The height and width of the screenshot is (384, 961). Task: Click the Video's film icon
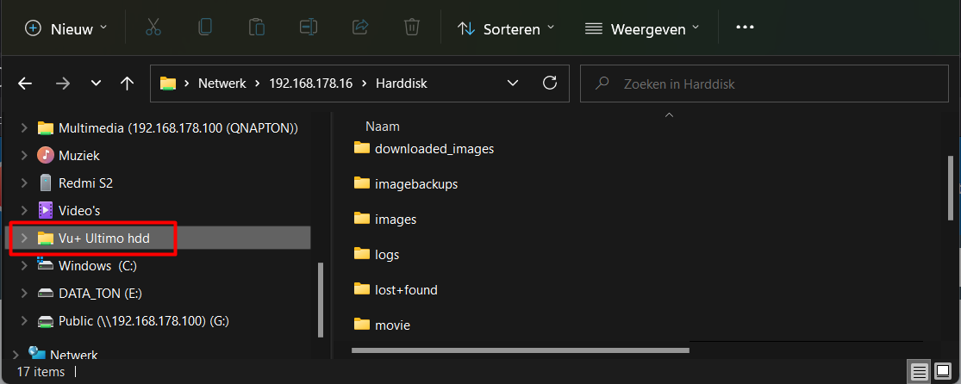46,210
